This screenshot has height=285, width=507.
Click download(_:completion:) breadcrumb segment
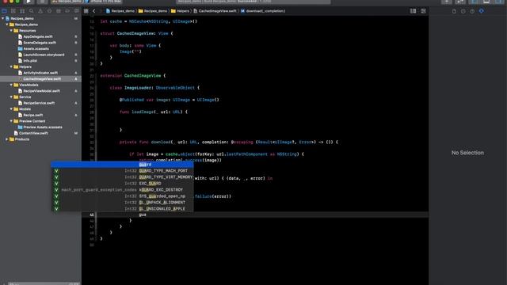coord(263,11)
